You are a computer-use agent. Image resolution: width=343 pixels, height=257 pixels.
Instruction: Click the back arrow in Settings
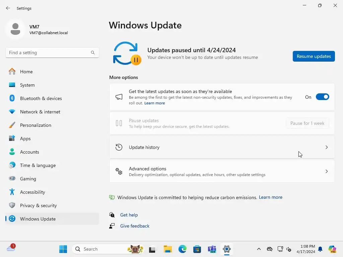click(8, 8)
